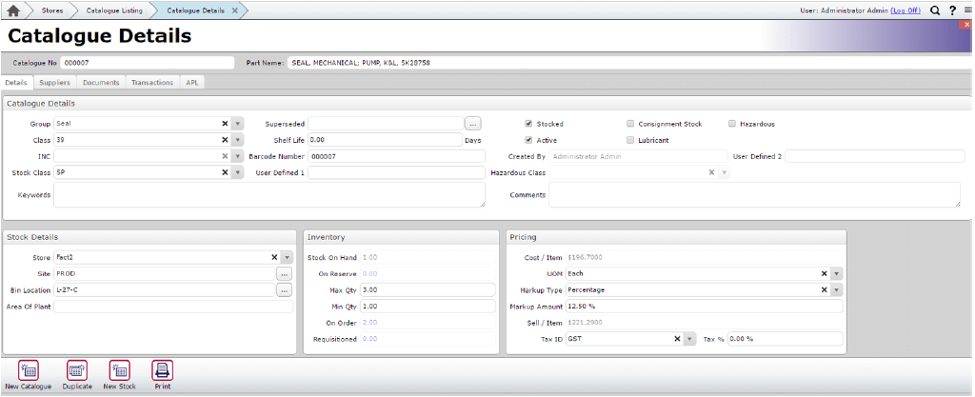This screenshot has height=397, width=975.
Task: Click the Bin Location browse button
Action: pos(284,289)
